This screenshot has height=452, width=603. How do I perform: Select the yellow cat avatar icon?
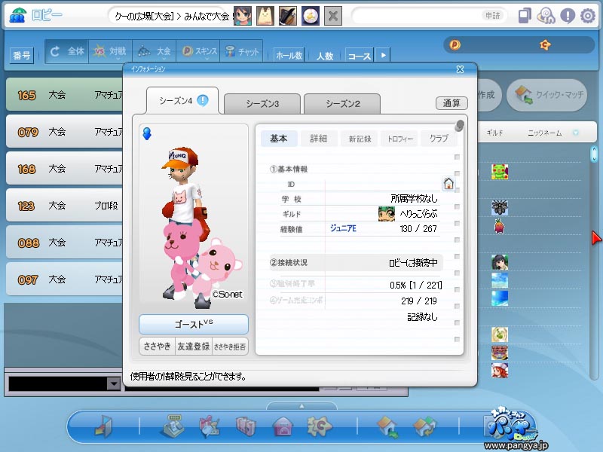(265, 17)
